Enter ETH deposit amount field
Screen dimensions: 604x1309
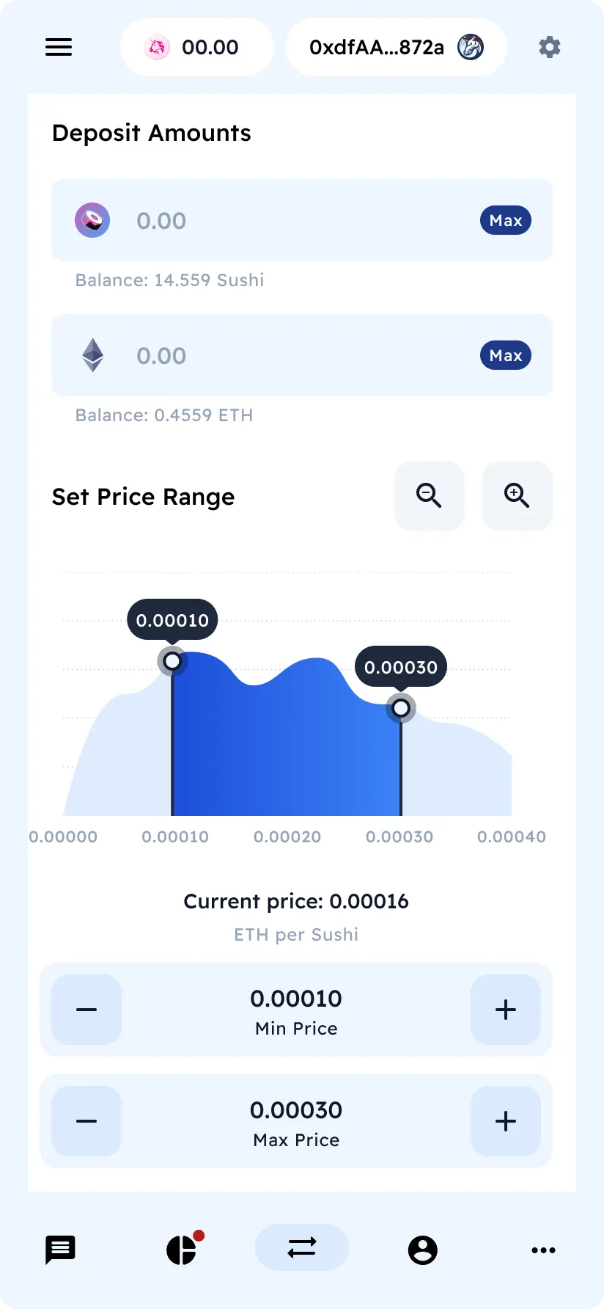pyautogui.click(x=293, y=356)
